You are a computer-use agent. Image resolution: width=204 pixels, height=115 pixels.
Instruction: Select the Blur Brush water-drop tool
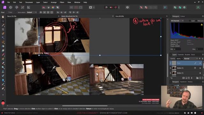pos(3,80)
